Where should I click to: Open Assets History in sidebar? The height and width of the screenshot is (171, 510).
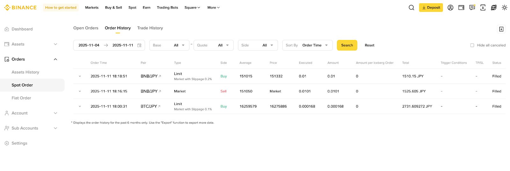[25, 72]
